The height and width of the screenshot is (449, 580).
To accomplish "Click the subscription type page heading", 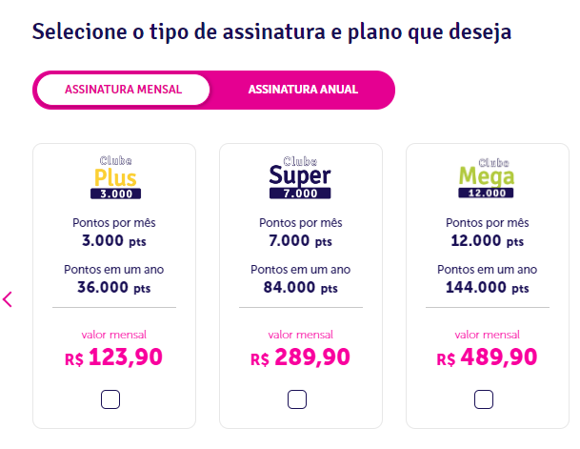I will [271, 31].
